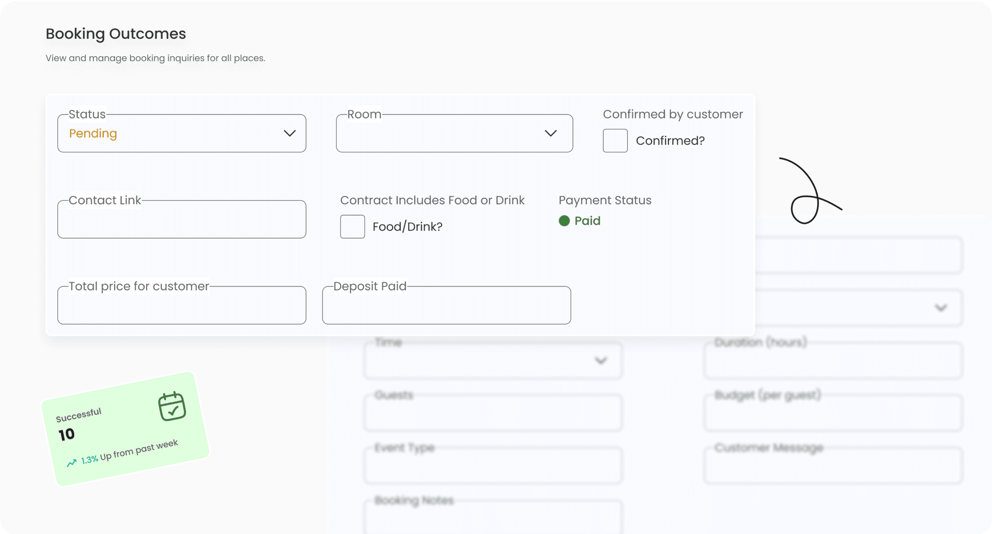
Task: Open the Room dropdown
Action: pyautogui.click(x=454, y=133)
